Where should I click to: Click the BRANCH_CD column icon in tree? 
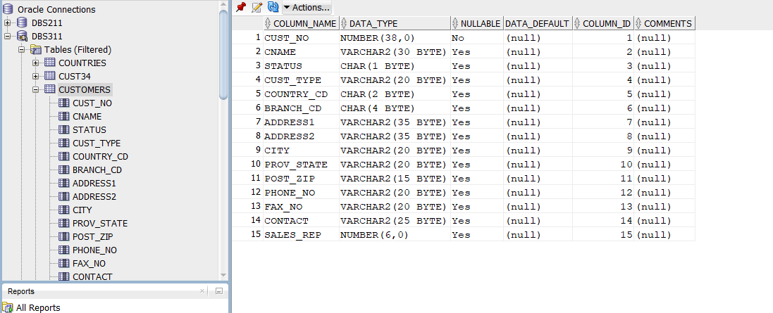pyautogui.click(x=63, y=170)
